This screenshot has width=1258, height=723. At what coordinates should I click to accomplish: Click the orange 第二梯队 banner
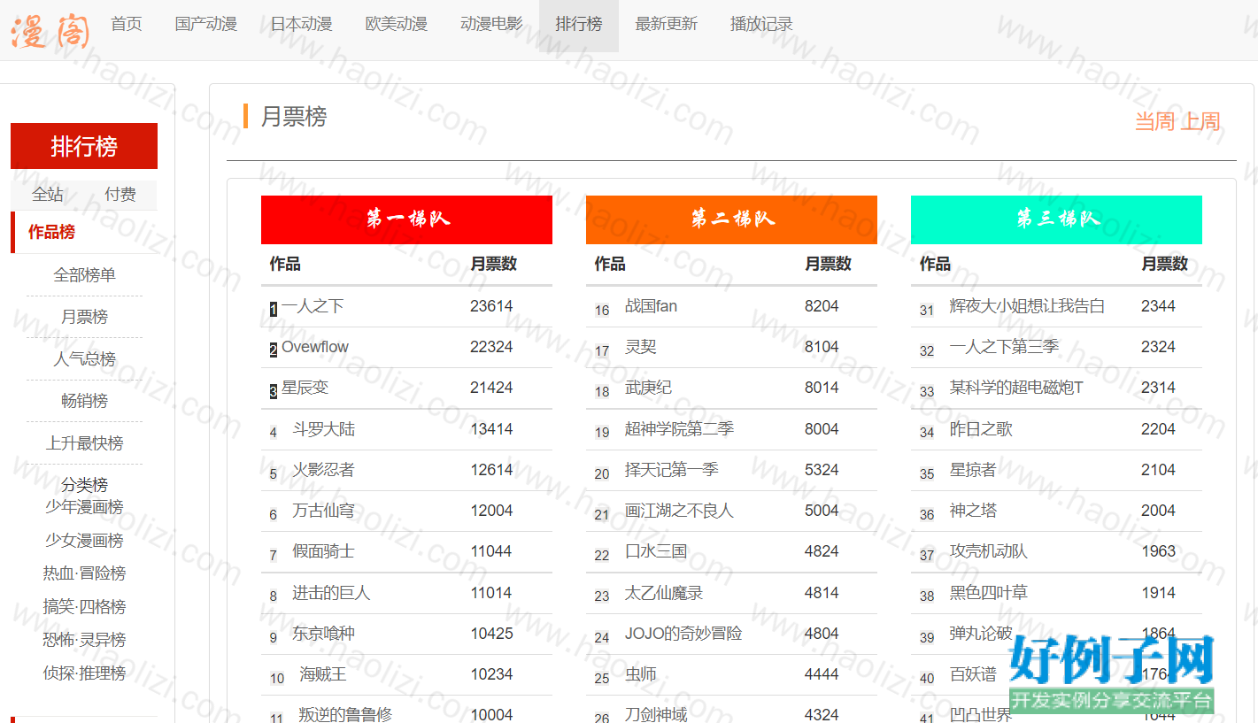click(731, 219)
